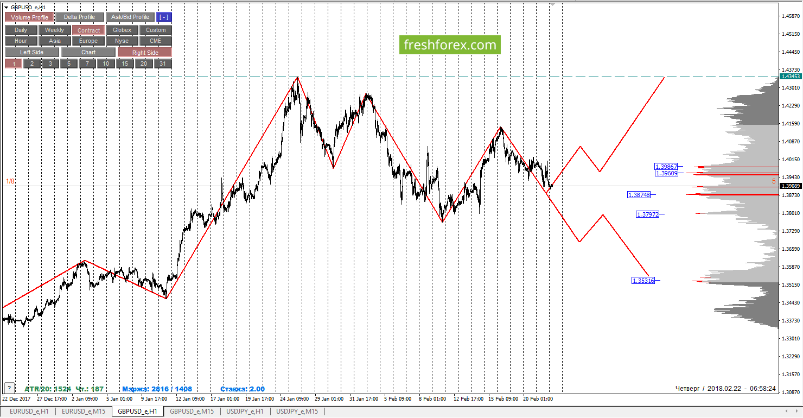Viewport: 803px width, 418px height.
Task: Select the GBPUSD_e,H1 chart tab
Action: point(137,411)
